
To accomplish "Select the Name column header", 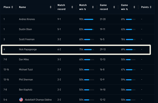I will coord(22,7).
